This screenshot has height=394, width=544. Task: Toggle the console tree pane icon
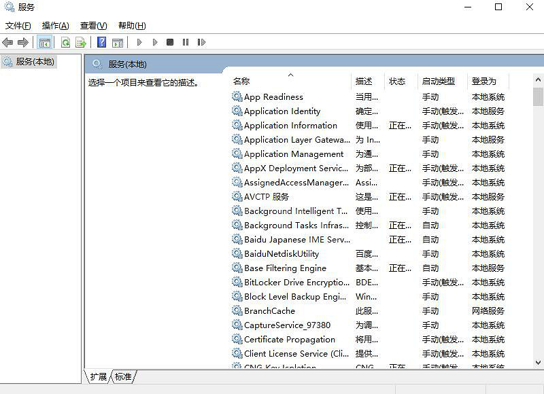tap(45, 42)
